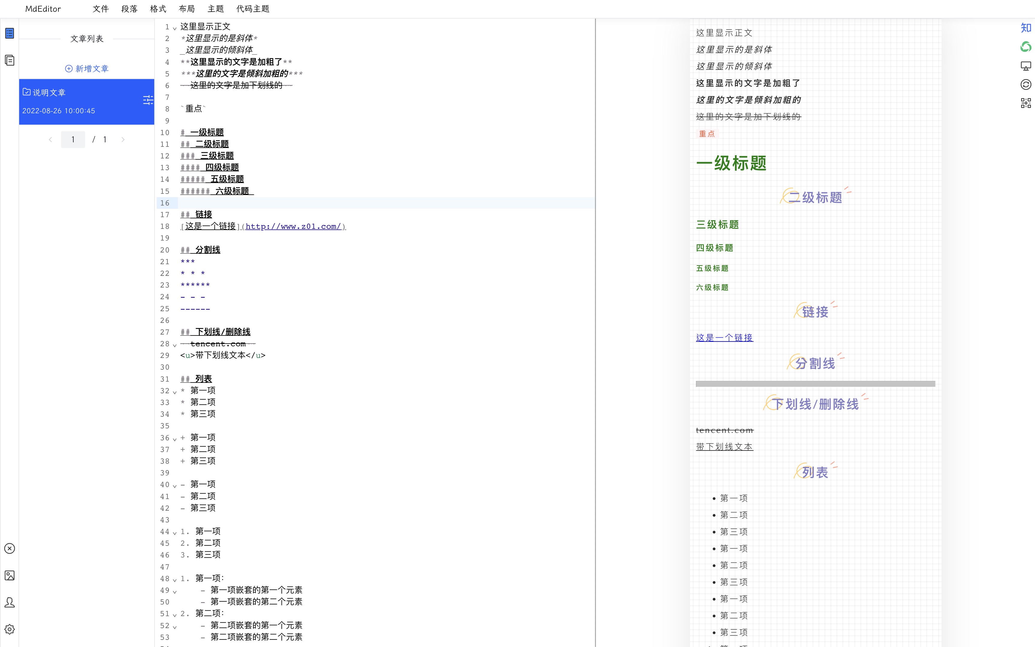Toggle the article list panel icon
Image resolution: width=1035 pixels, height=647 pixels.
9,33
